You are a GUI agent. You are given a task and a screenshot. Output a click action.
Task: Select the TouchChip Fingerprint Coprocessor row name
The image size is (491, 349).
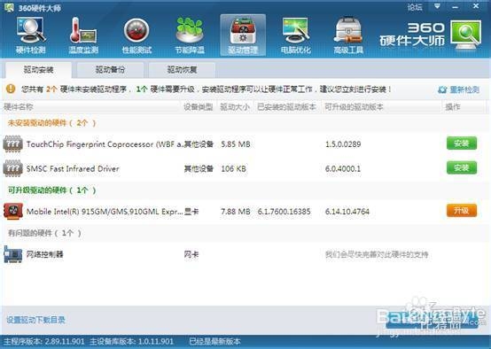tap(105, 144)
